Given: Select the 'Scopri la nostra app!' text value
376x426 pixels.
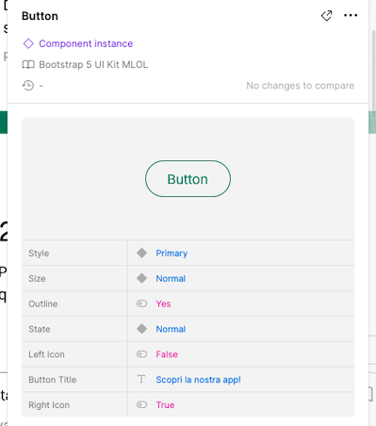Looking at the screenshot, I should pos(198,380).
